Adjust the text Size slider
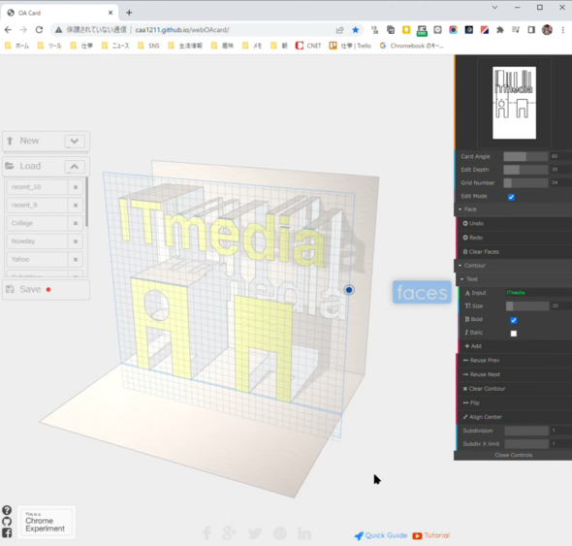This screenshot has height=546, width=572. coord(527,306)
